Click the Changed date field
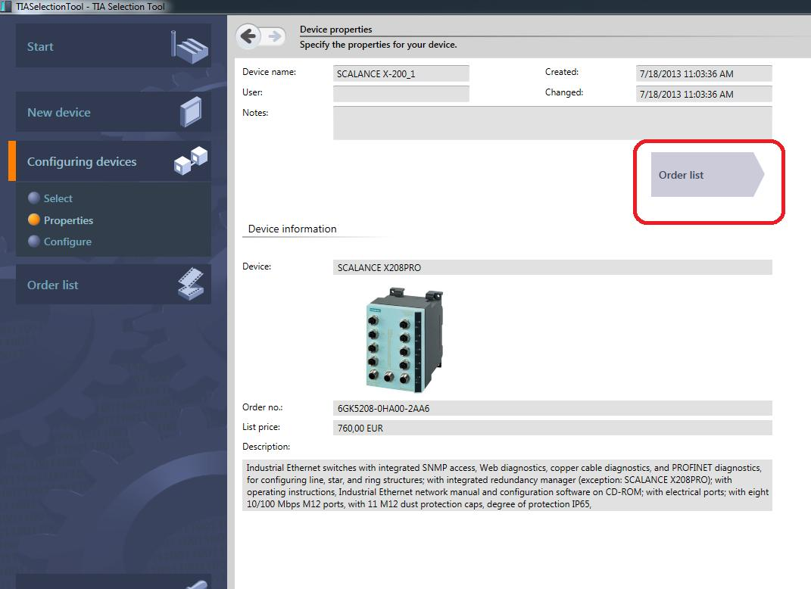 pos(704,94)
